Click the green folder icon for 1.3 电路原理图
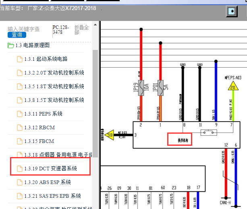 click(11, 46)
